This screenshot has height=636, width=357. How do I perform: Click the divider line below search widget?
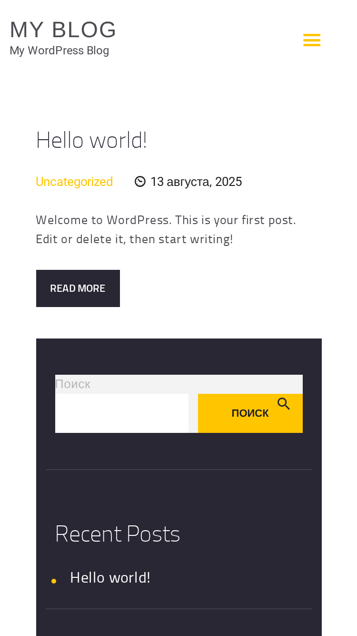click(179, 470)
